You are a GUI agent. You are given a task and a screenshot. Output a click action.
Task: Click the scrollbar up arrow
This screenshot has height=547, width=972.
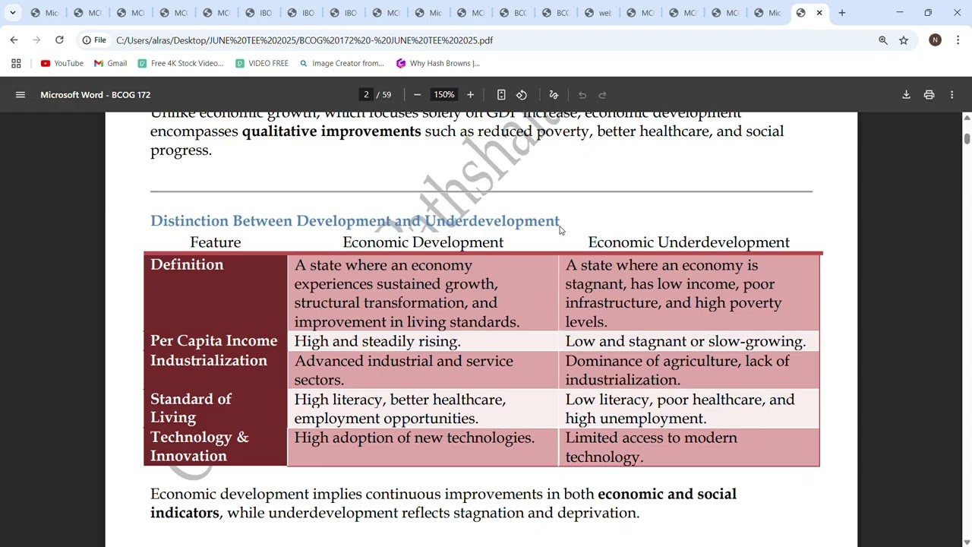pos(967,118)
